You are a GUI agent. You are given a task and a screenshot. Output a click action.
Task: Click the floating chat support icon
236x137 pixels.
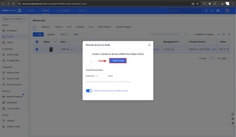(x=233, y=114)
